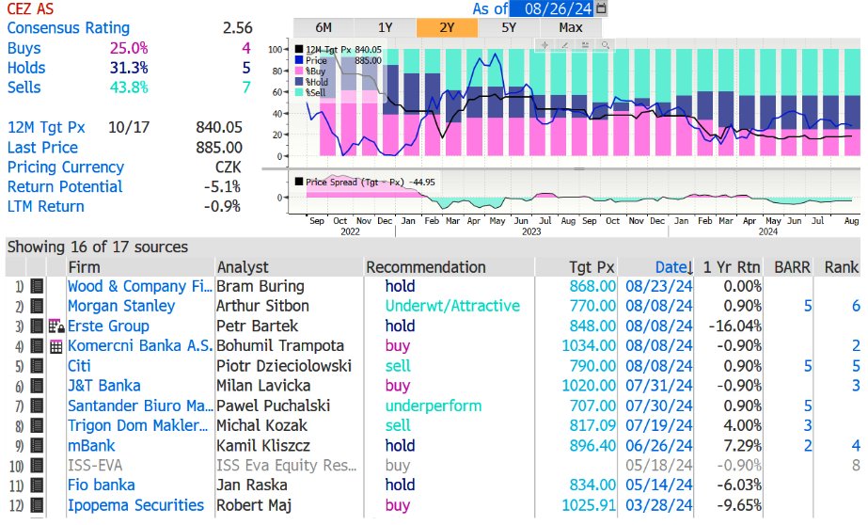
Task: Open Citi firm link
Action: coord(79,366)
